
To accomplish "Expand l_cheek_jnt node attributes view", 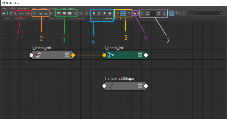I will [x=140, y=55].
